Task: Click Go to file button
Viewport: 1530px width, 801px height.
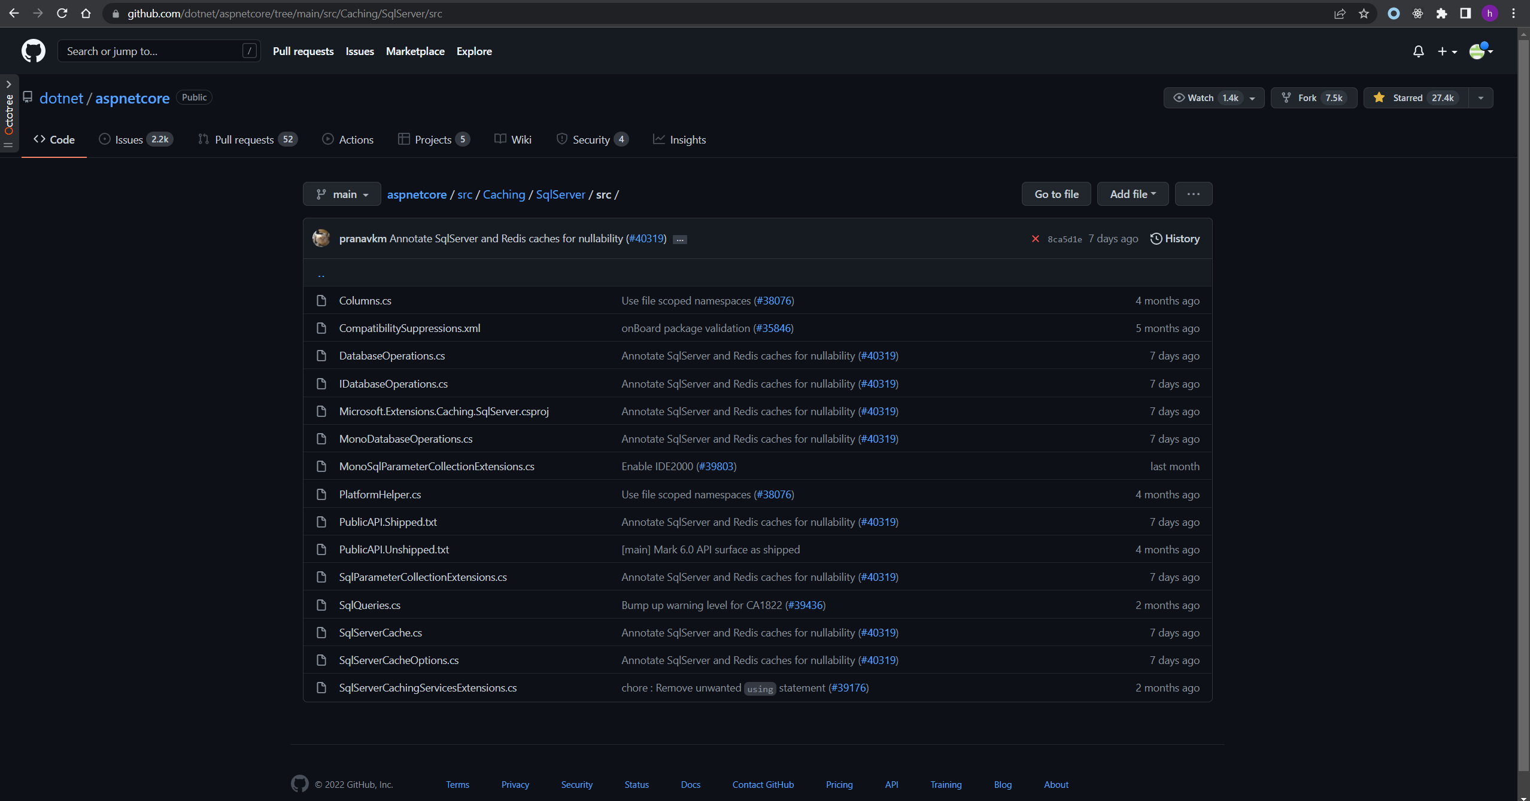Action: (x=1057, y=194)
